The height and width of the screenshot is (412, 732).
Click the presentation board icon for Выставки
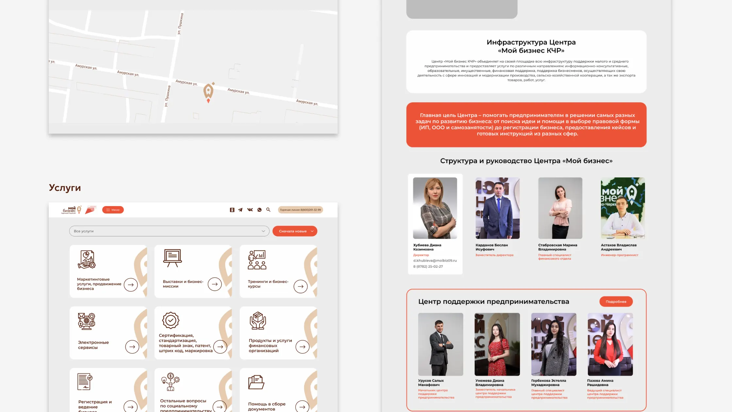point(173,258)
